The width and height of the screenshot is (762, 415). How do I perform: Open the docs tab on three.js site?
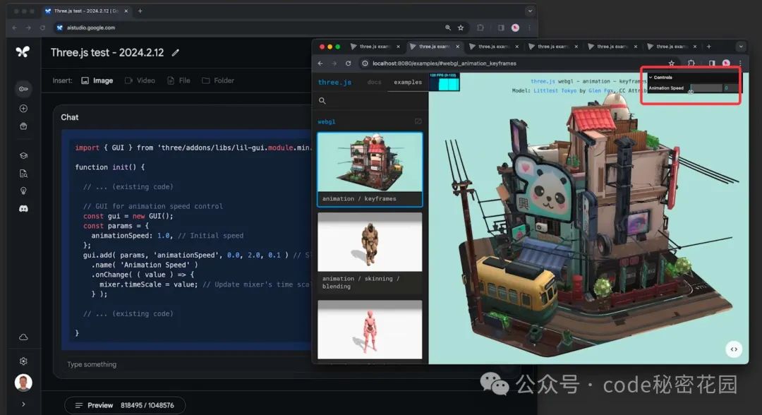pyautogui.click(x=374, y=82)
